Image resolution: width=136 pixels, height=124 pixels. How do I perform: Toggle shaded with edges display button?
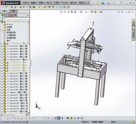(x=59, y=118)
